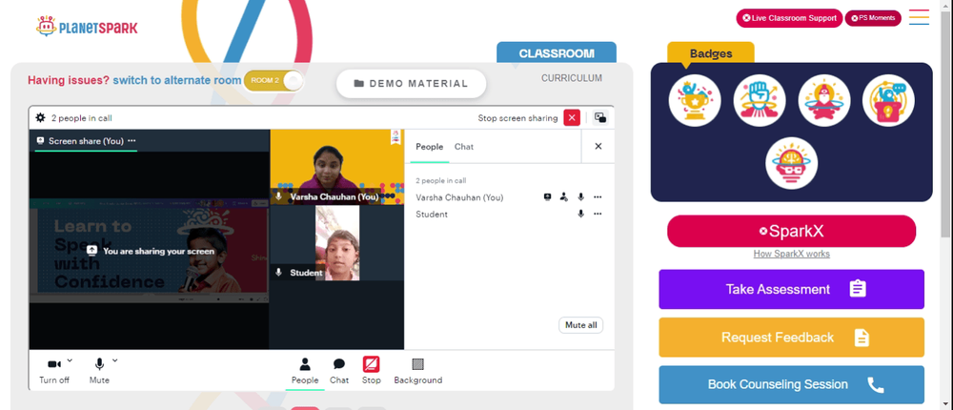Open Chat from the bottom toolbar
953x410 pixels.
(339, 371)
